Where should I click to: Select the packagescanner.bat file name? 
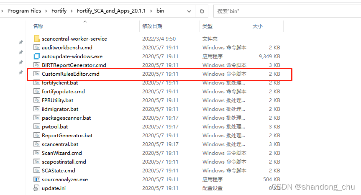(67, 118)
